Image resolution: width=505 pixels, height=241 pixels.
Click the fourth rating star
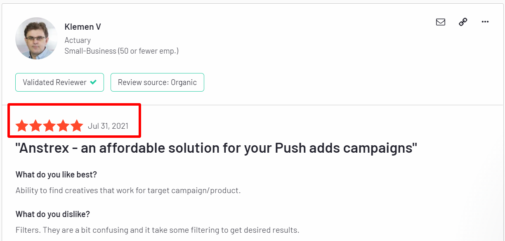tap(63, 126)
